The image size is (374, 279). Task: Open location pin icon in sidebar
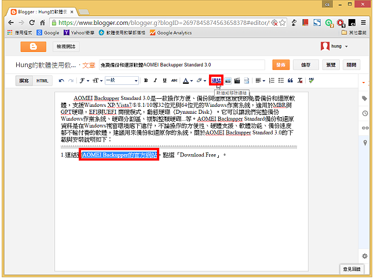(x=365, y=143)
